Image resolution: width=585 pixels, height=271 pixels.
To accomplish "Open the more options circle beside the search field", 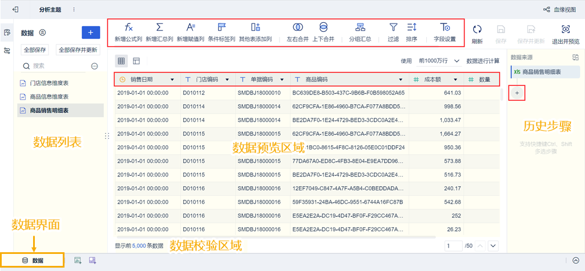I will tap(94, 66).
